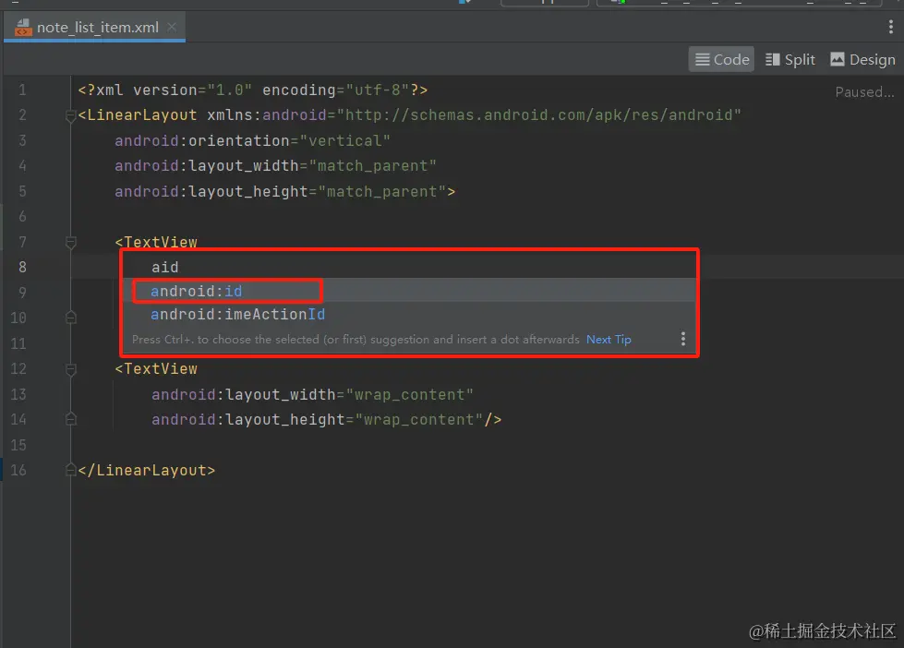Collapse the LinearLayout tag fold marker
Image resolution: width=904 pixels, height=648 pixels.
click(x=71, y=116)
